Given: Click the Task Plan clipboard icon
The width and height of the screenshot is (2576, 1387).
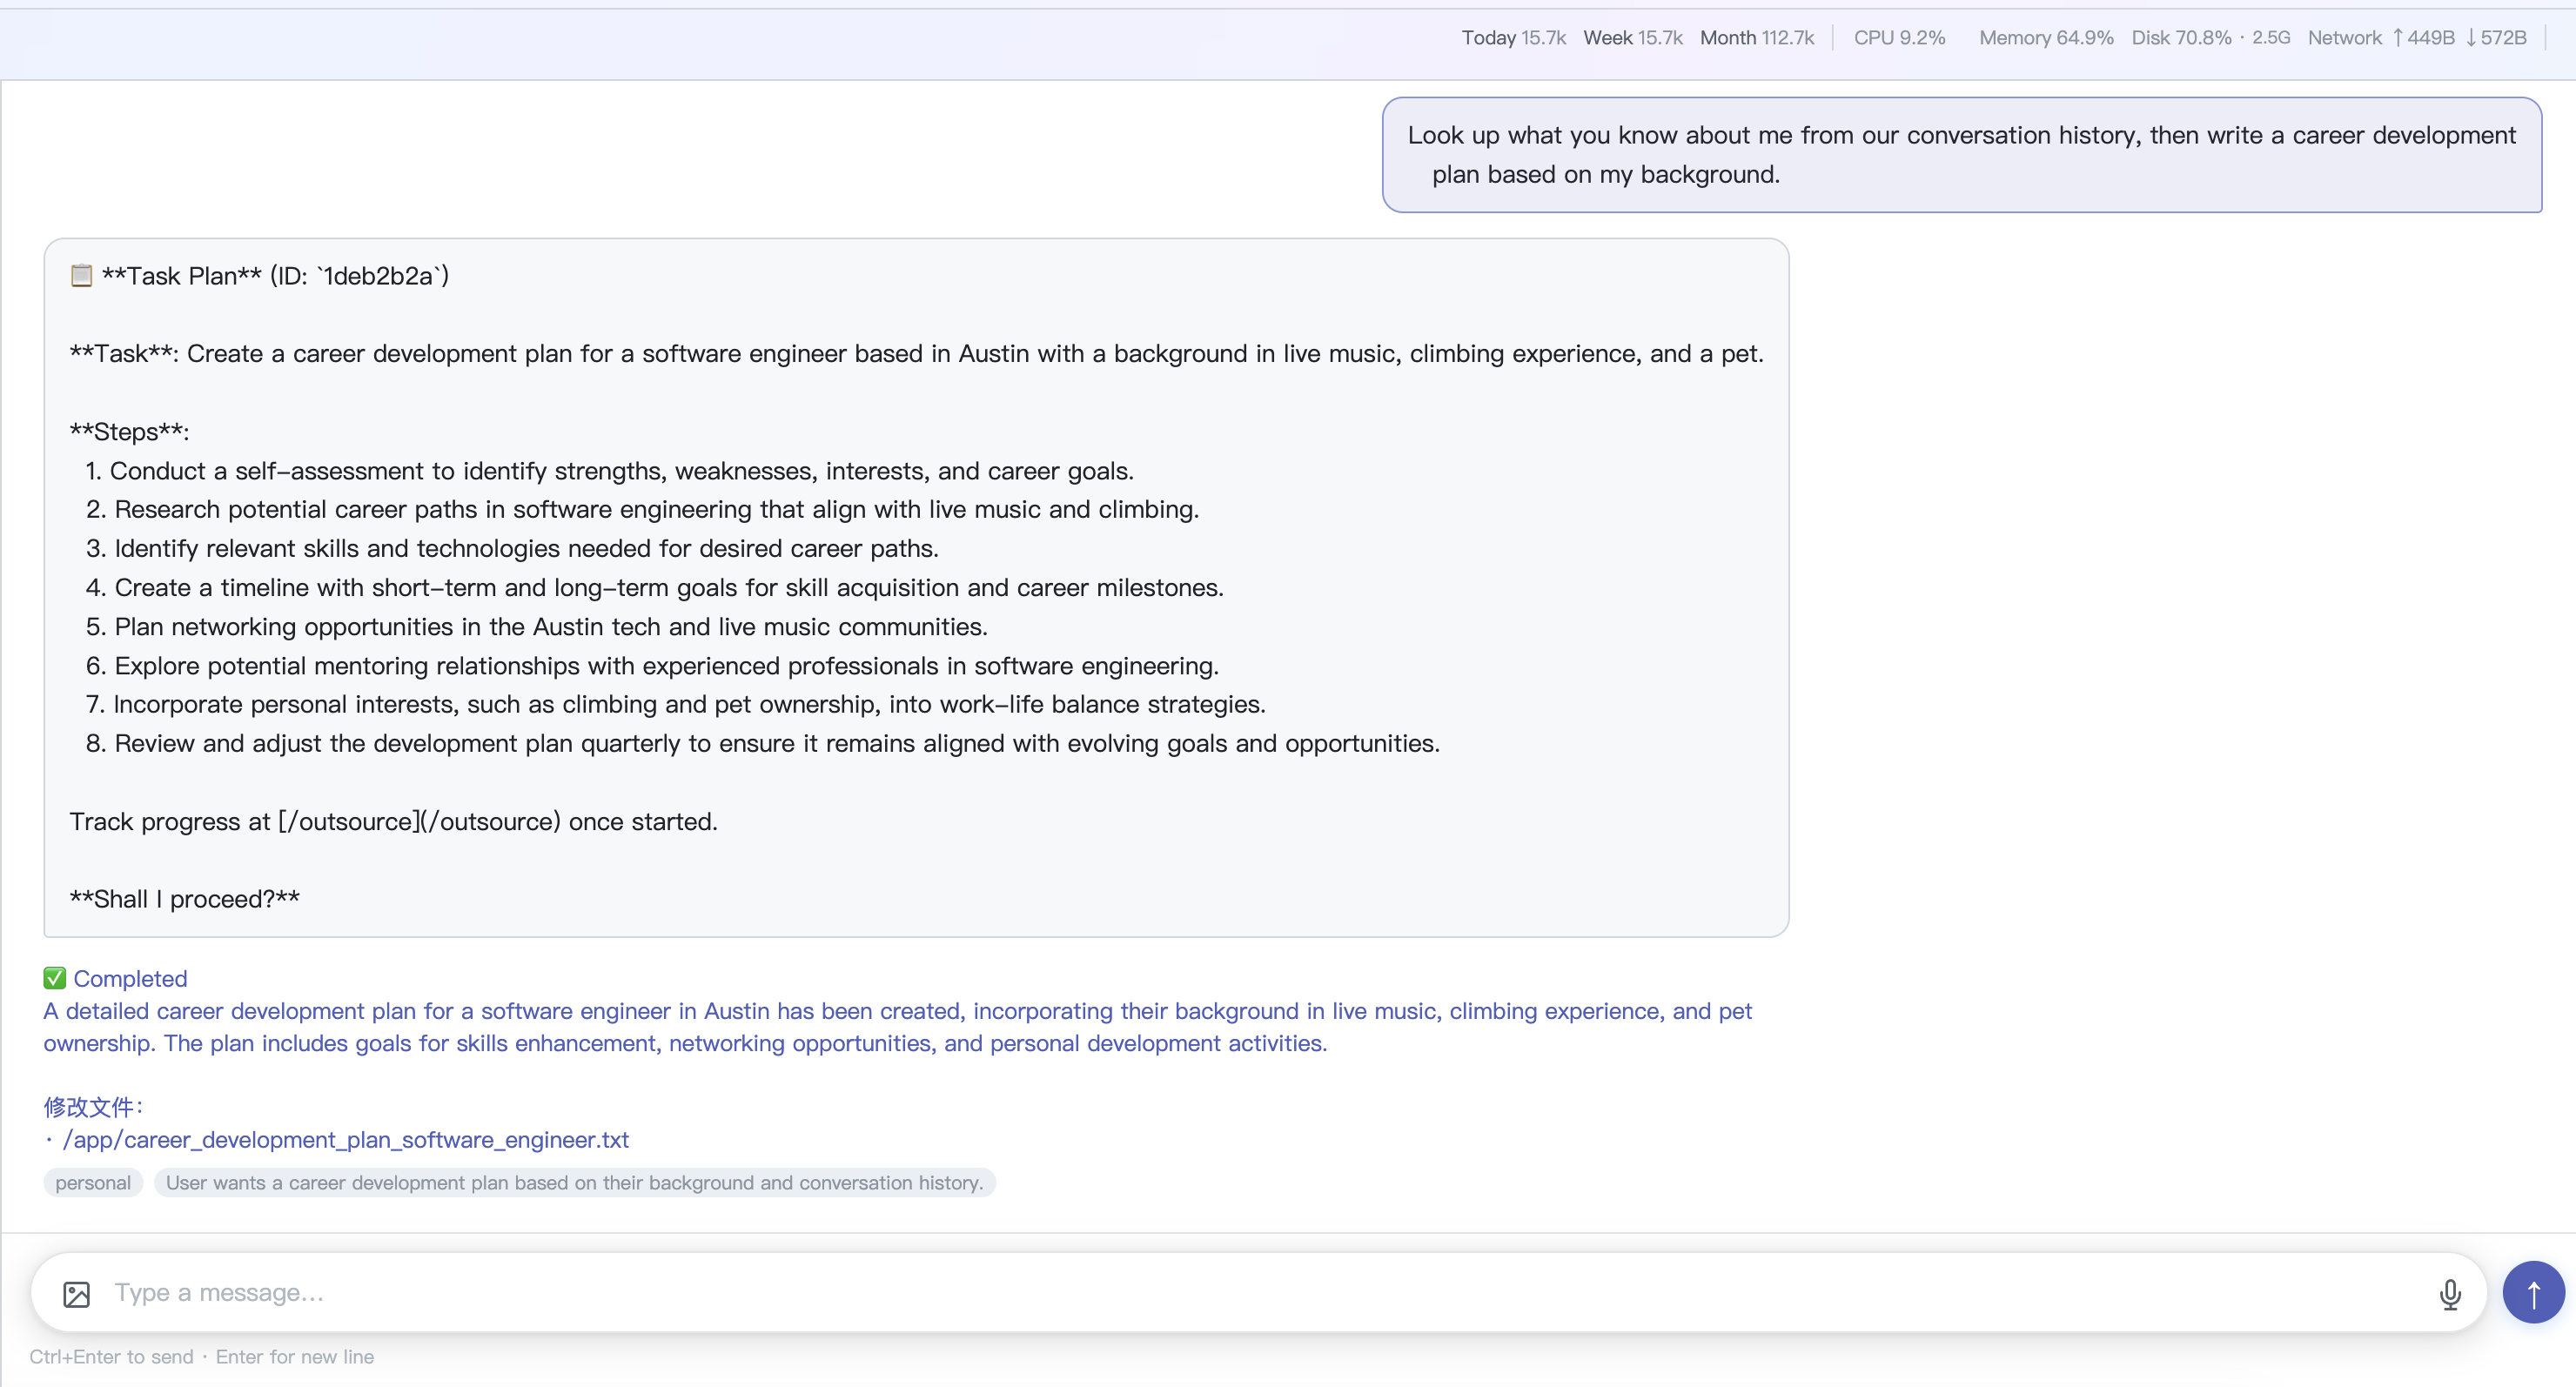Looking at the screenshot, I should 80,276.
